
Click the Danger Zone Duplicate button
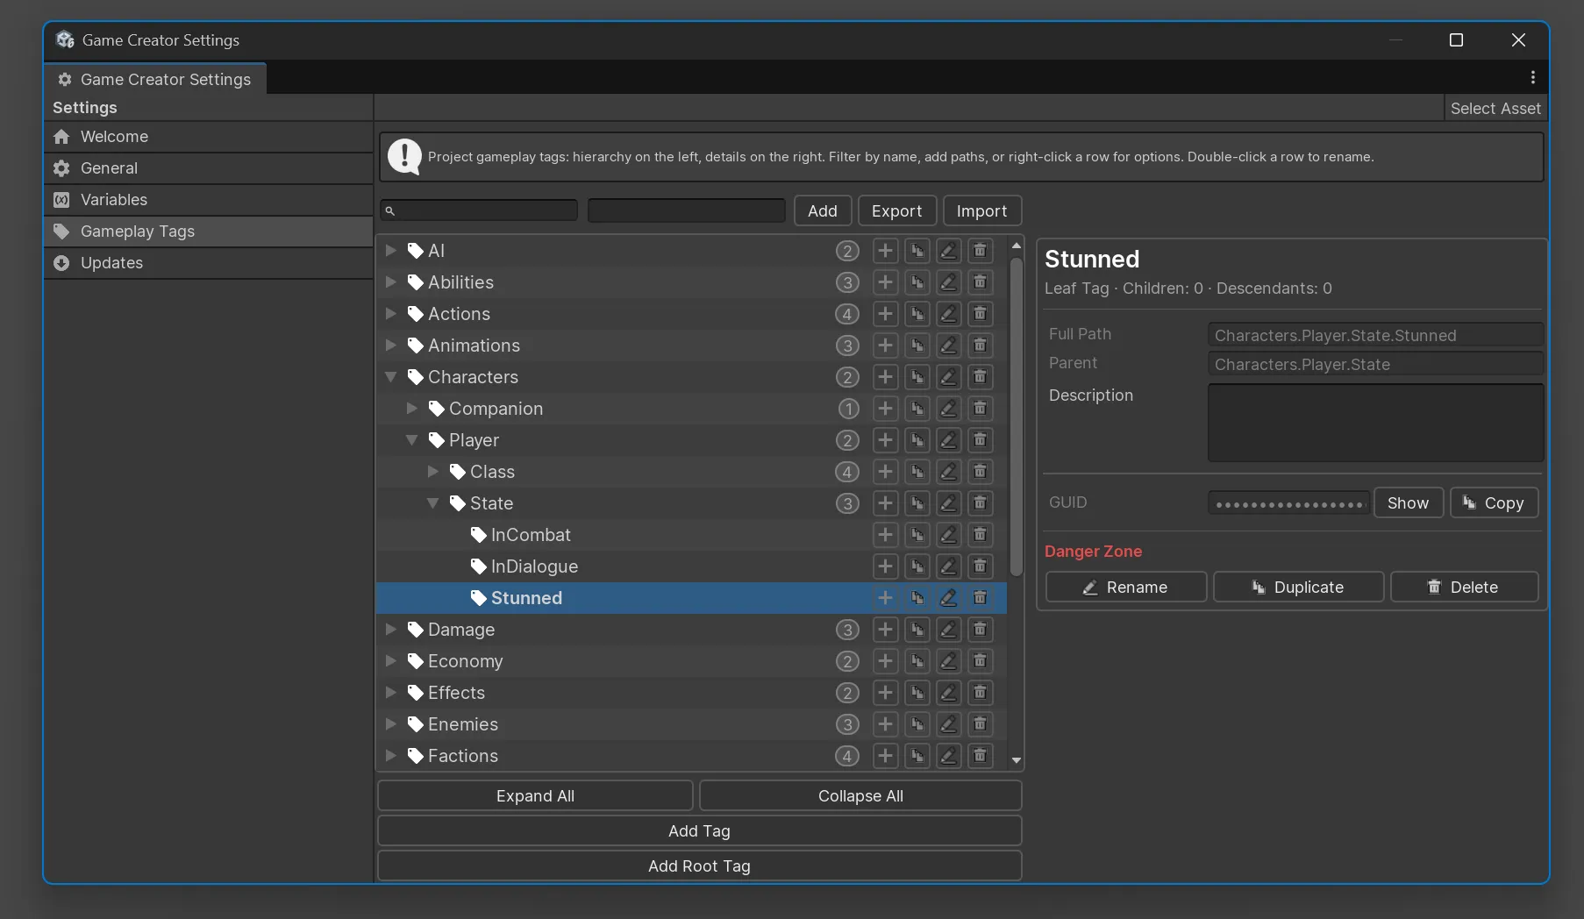(1298, 588)
